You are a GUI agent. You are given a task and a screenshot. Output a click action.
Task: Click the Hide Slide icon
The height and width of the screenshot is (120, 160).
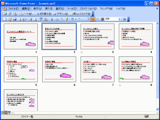coord(5,14)
